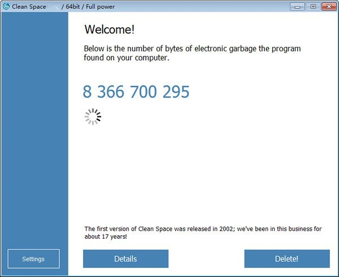Click the 'about 17 years!' footer line
339x277 pixels.
(106, 236)
